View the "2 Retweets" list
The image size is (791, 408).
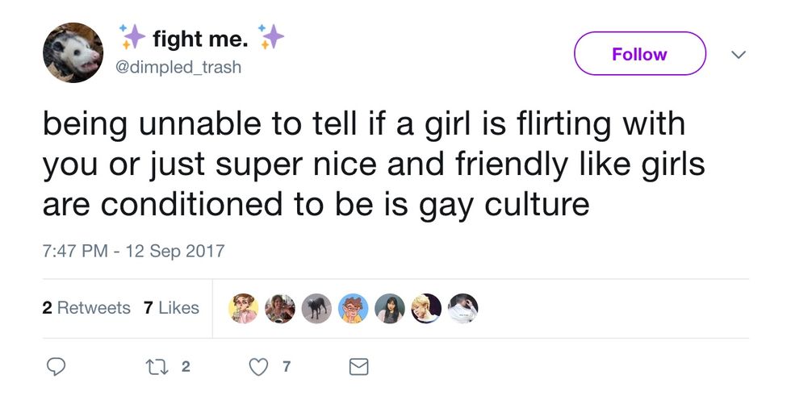[x=86, y=308]
